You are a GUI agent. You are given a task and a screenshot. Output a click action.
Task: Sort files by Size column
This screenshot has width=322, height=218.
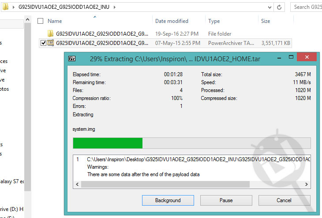(x=266, y=21)
